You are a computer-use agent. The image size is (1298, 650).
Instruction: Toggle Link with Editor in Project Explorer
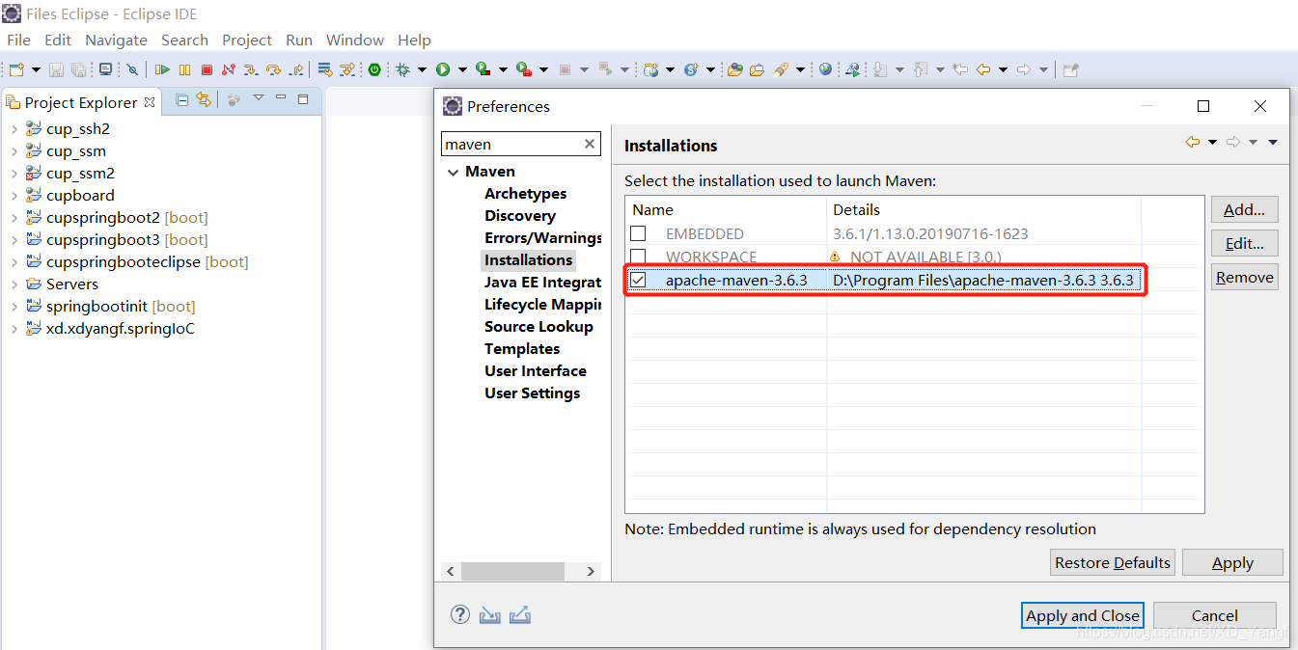tap(203, 99)
